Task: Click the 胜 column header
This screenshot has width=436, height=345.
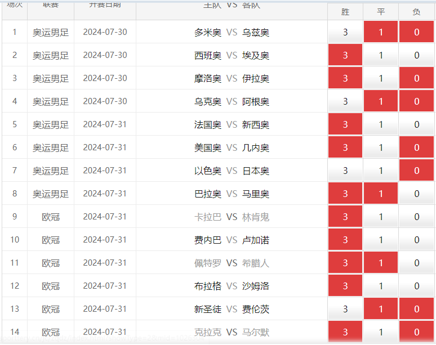Action: click(345, 12)
